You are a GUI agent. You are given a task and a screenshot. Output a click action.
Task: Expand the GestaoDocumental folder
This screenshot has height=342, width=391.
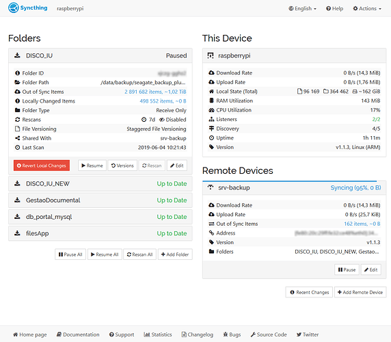tap(100, 200)
